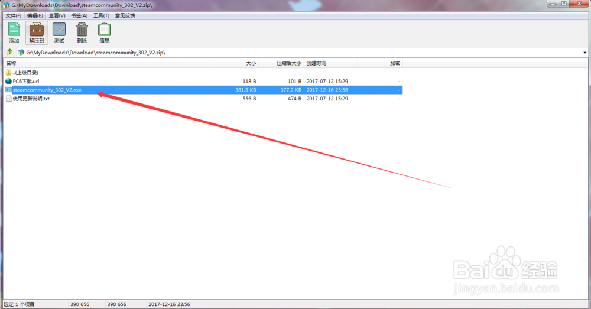Click the folder icon of ..(上级目录)

tap(8, 72)
